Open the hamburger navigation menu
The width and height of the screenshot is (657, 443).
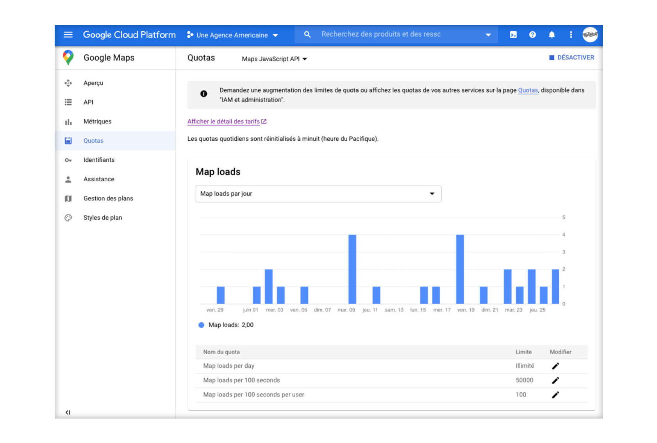68,35
